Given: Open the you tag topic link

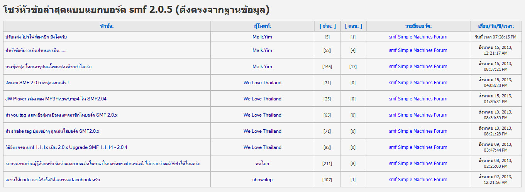Looking at the screenshot, I should tap(61, 115).
